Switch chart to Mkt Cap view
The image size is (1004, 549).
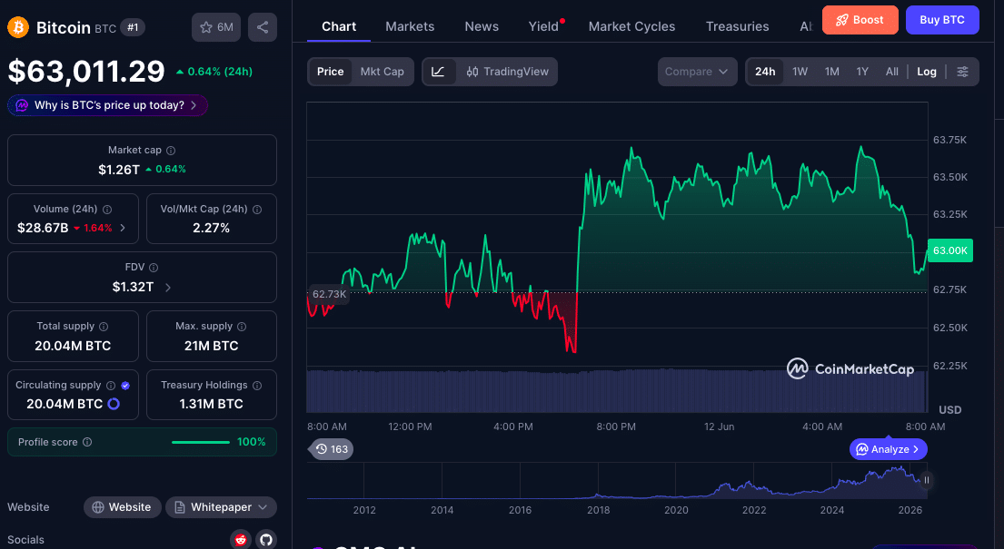pos(383,72)
